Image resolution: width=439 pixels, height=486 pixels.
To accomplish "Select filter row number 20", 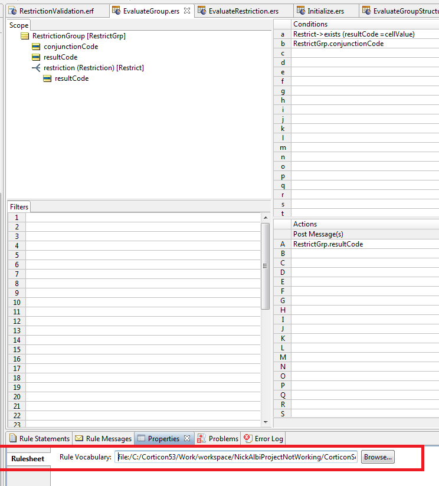I will click(17, 397).
